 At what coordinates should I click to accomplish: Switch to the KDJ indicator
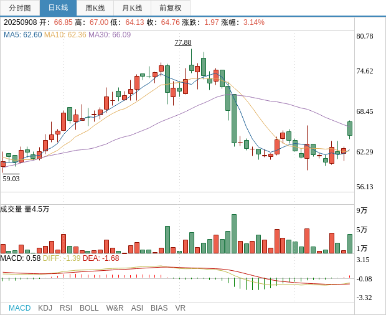coord(45,308)
